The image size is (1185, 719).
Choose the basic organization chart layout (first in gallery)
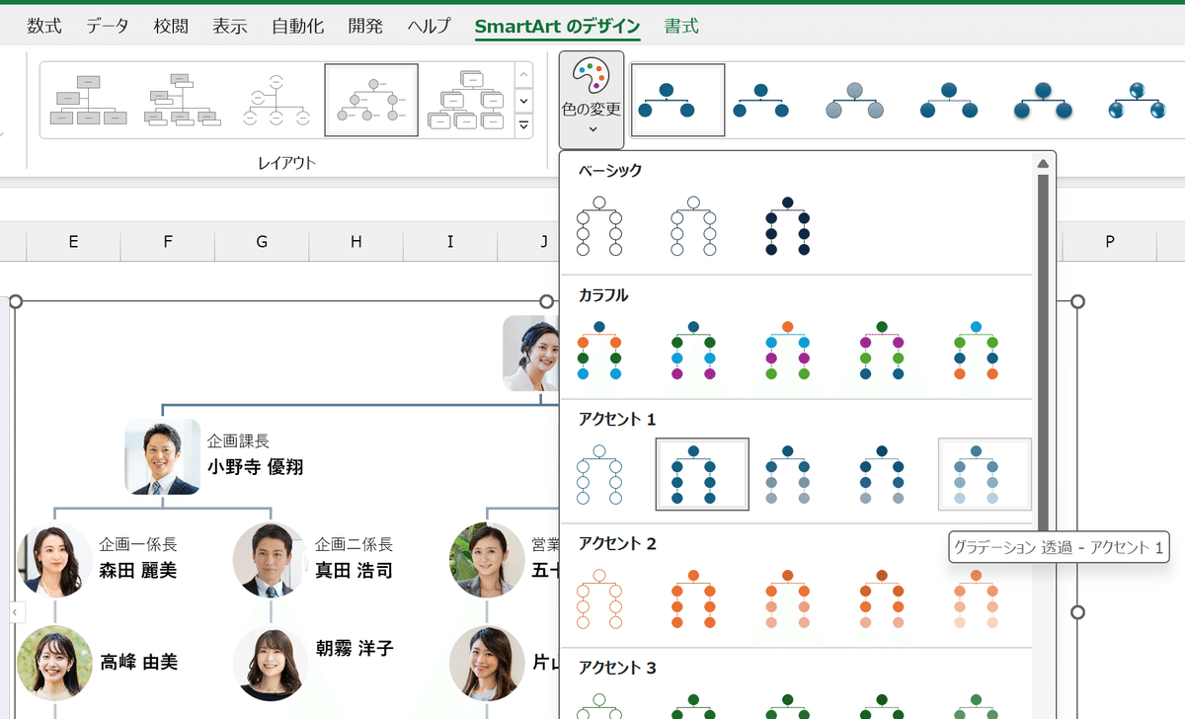point(90,100)
